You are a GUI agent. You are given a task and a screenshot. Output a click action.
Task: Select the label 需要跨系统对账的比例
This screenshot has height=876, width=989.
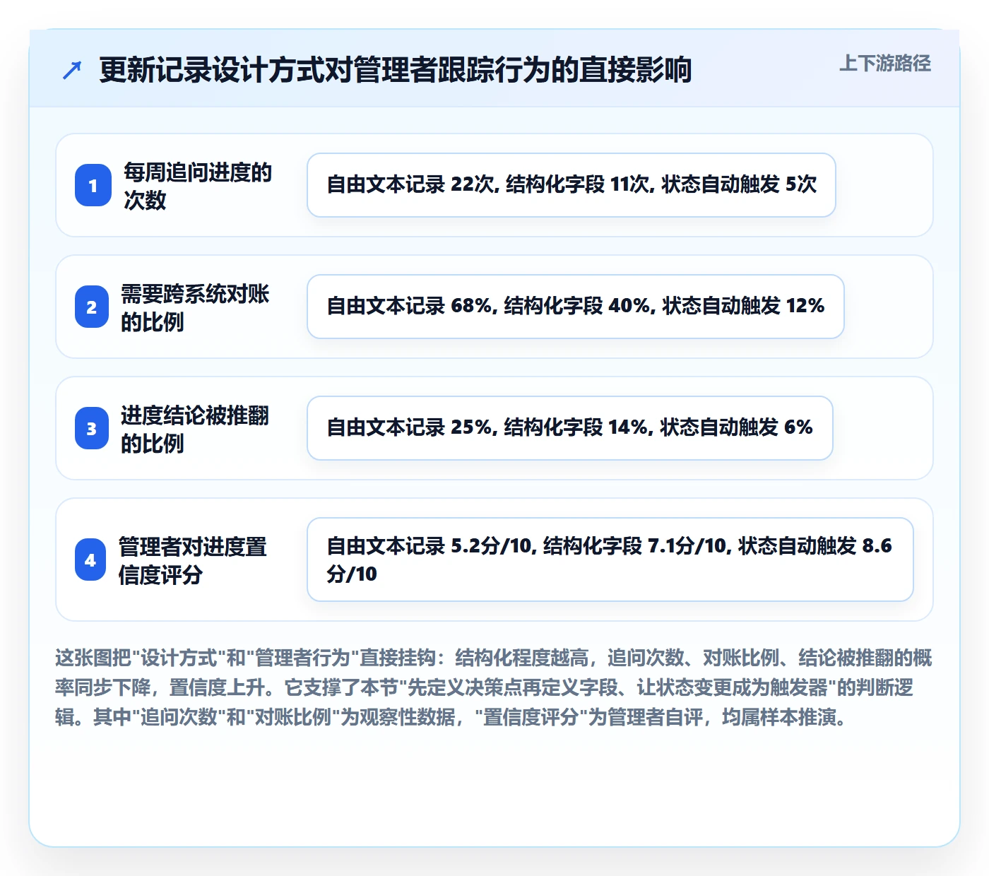[195, 307]
